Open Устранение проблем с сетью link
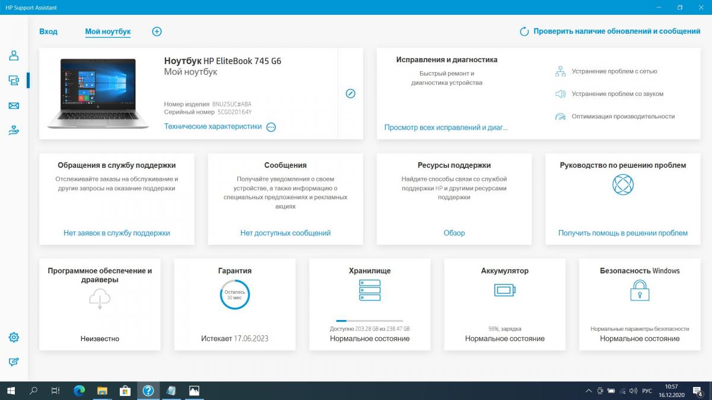The image size is (712, 400). click(614, 71)
